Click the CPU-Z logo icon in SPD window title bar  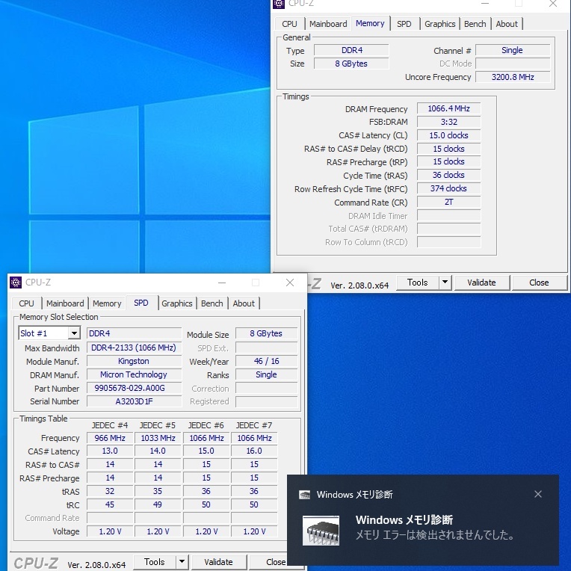(x=16, y=283)
